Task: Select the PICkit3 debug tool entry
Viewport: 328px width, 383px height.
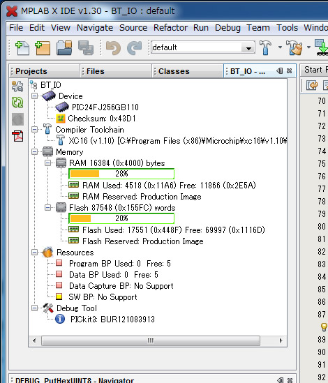Action: coord(112,320)
